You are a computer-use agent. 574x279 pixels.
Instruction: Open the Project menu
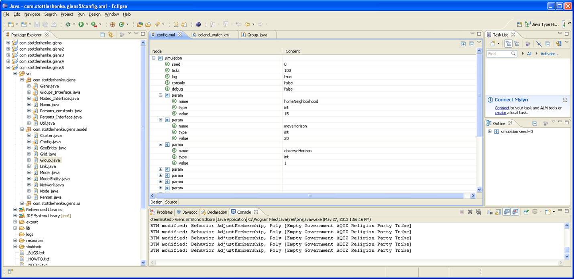click(x=67, y=14)
